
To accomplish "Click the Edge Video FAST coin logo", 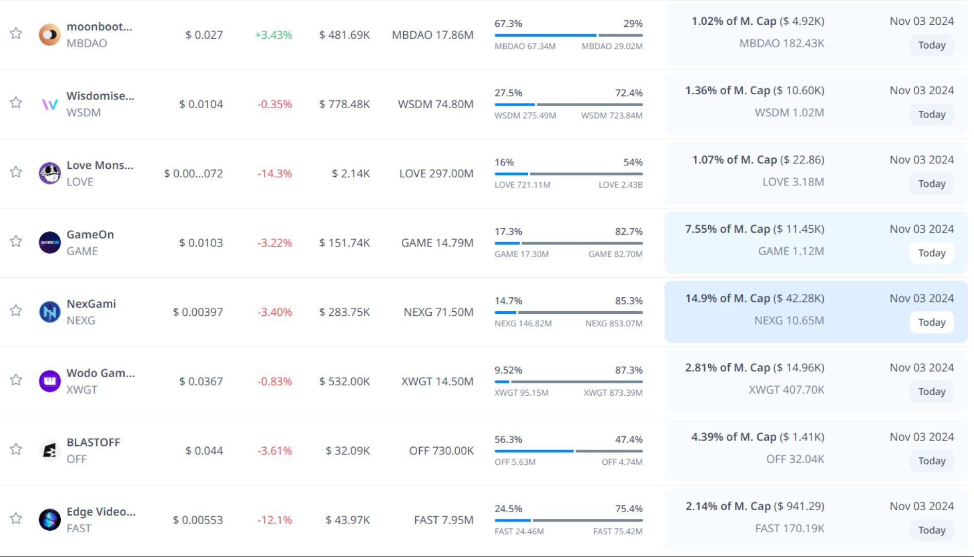I will coord(49,520).
